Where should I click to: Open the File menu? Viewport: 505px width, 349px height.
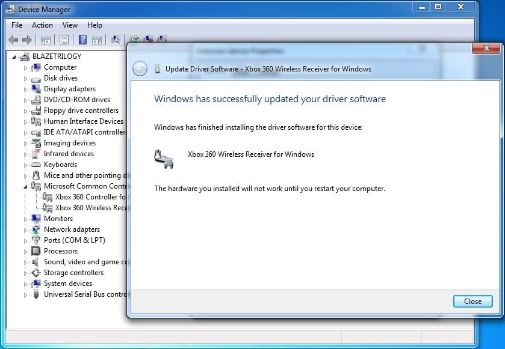click(17, 25)
